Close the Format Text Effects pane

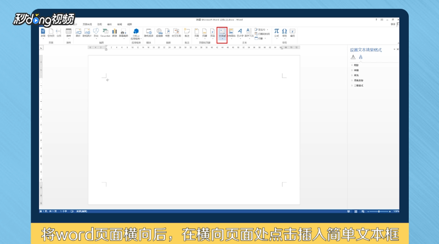click(x=397, y=49)
